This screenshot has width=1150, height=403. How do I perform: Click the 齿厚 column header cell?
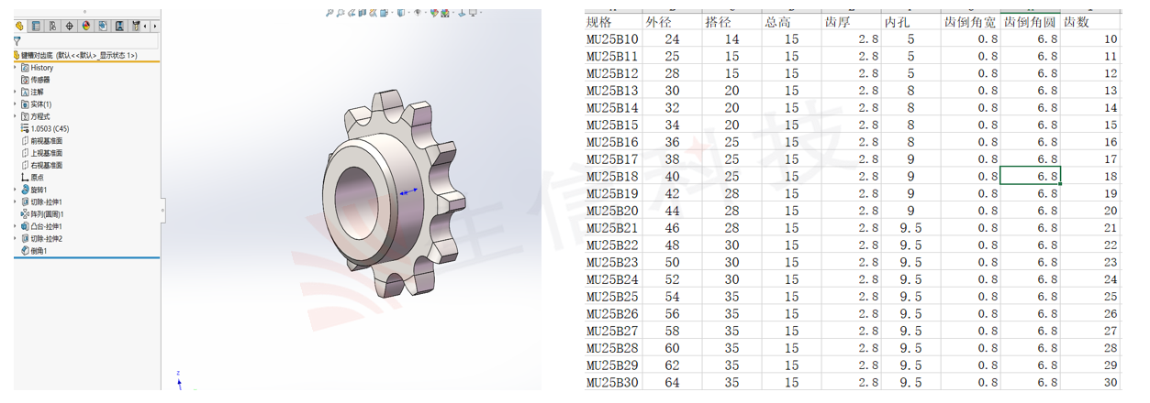click(x=851, y=22)
